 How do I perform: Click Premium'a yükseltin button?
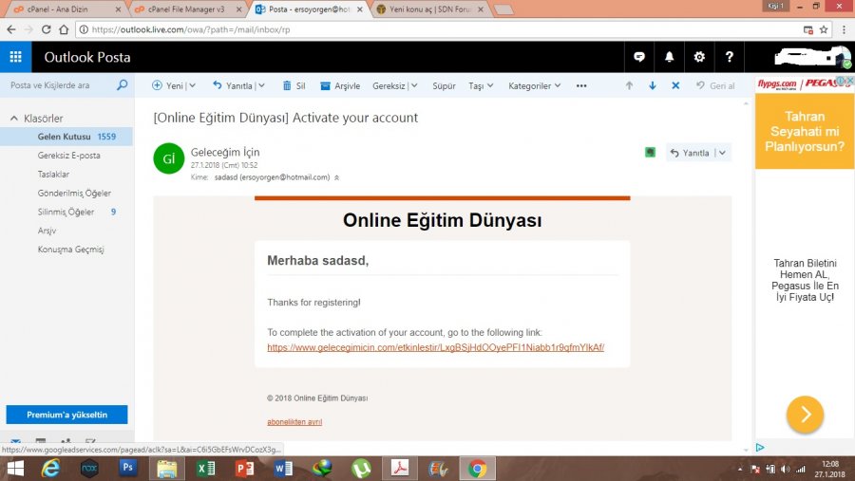66,415
